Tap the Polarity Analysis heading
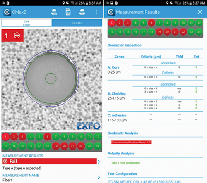The height and width of the screenshot is (183, 207). pos(121,153)
